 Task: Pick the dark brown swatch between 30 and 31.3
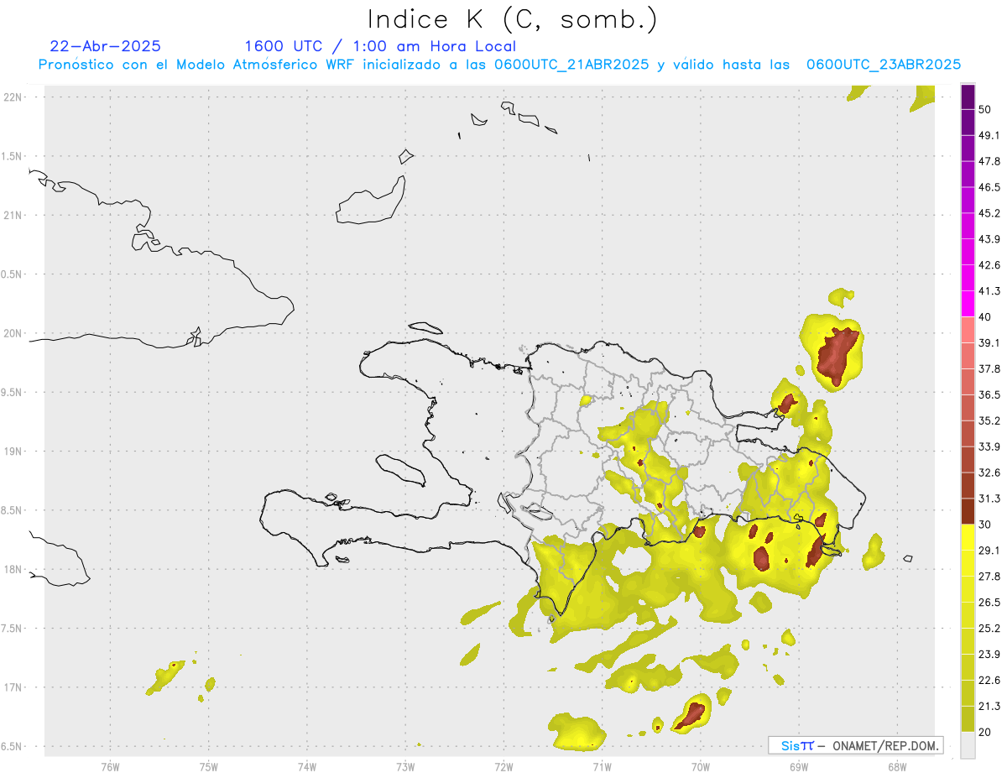click(968, 511)
